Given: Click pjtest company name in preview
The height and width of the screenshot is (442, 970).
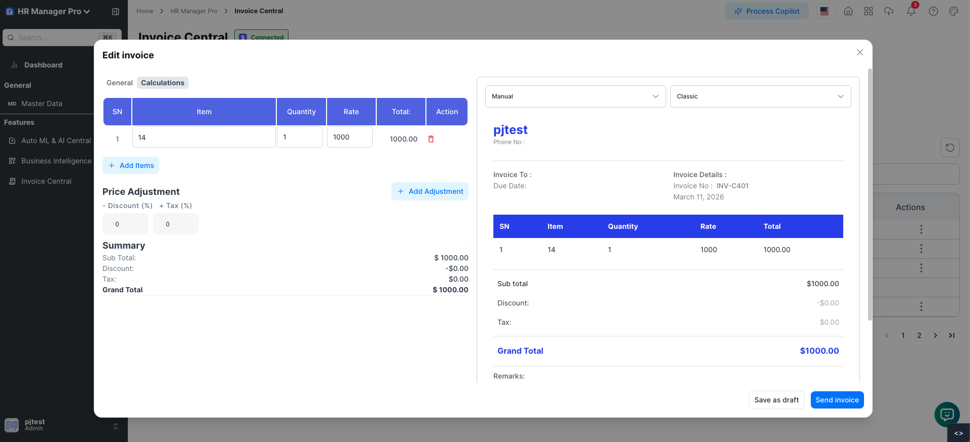Looking at the screenshot, I should (511, 130).
